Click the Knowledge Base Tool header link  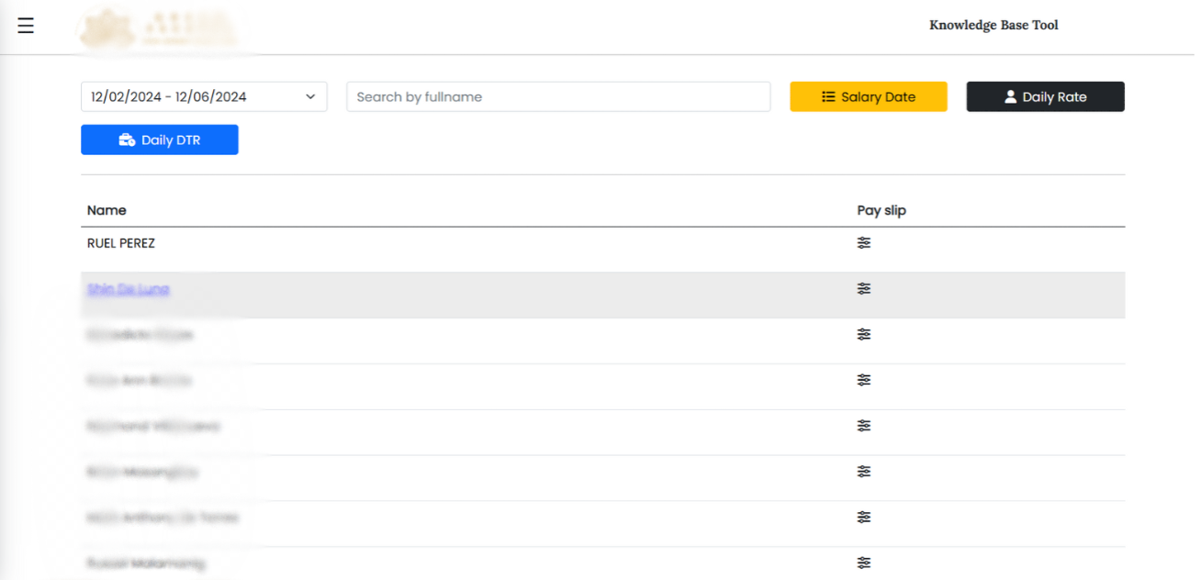coord(993,26)
